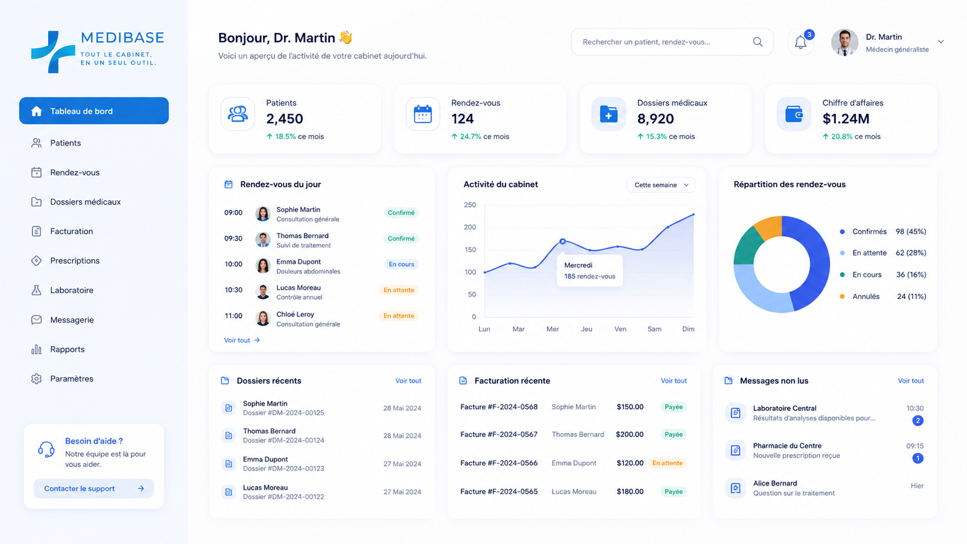Screen dimensions: 967x544
Task: Click the Dossiers récents folder icon
Action: [x=225, y=380]
